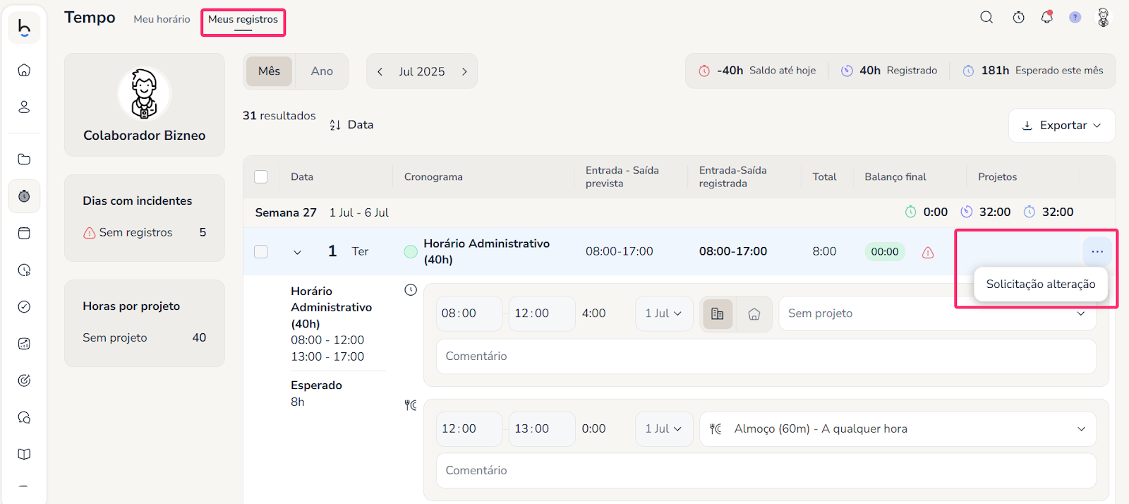
Task: Open the Sem projeto dropdown
Action: 936,313
